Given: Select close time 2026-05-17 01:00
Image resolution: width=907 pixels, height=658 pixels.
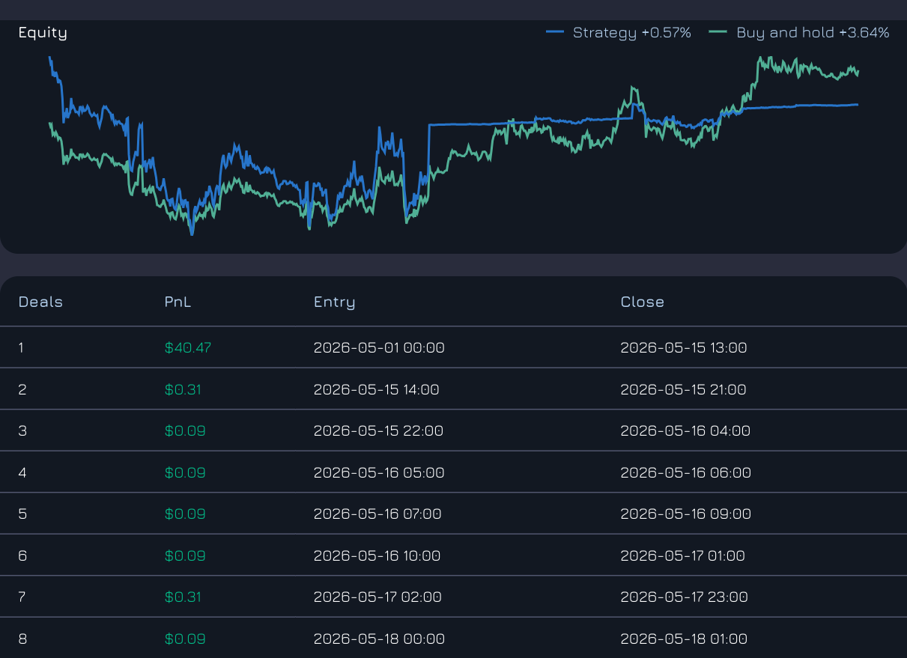Looking at the screenshot, I should [682, 555].
